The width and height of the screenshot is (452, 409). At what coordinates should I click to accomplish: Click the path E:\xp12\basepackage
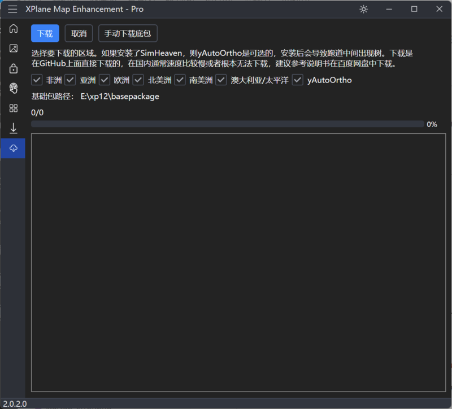tap(120, 96)
